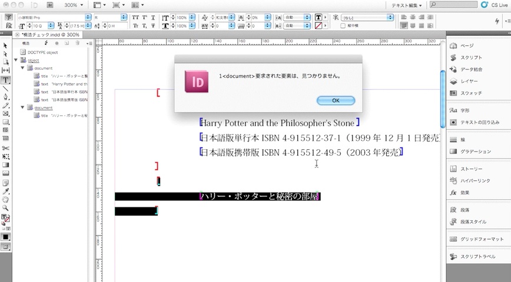Toggle superscript formatting

point(144,18)
